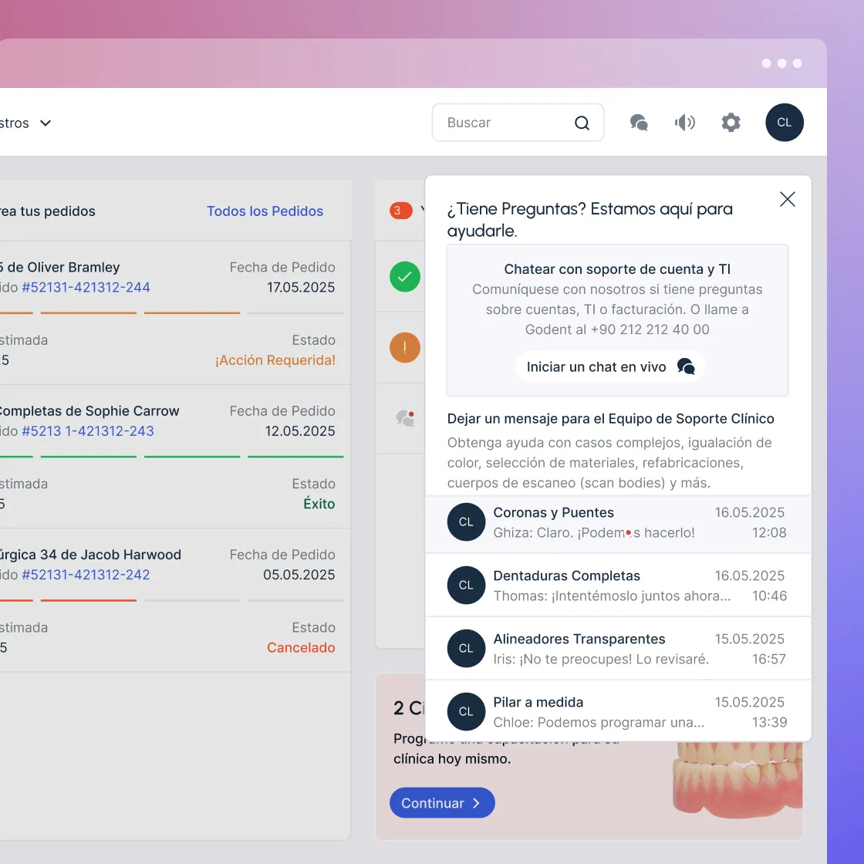Click avatar of Pilar a medida chat
The height and width of the screenshot is (864, 864).
point(466,711)
